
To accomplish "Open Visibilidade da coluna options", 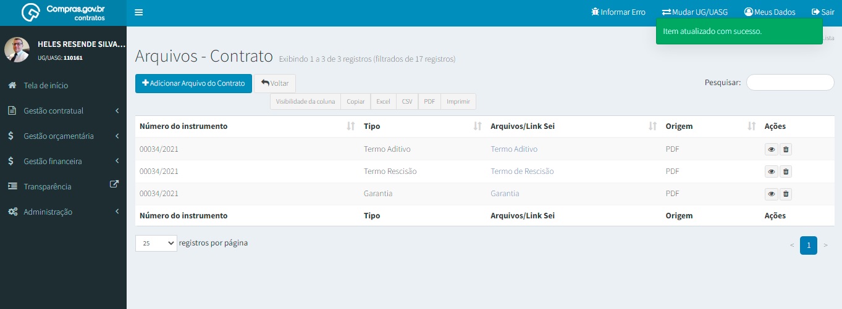I will point(305,101).
